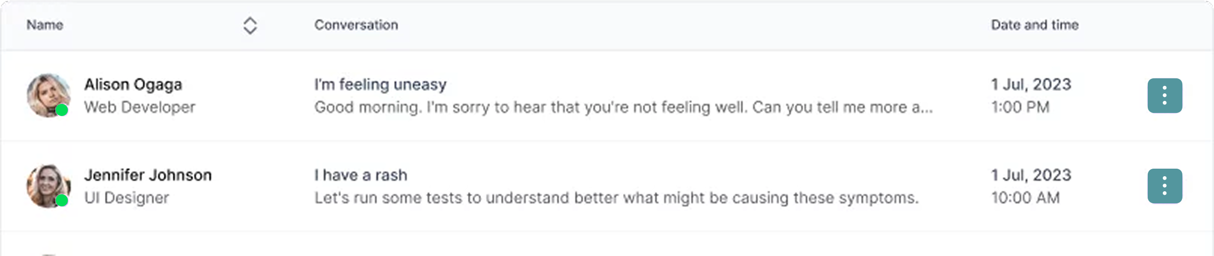Sort the table by the Name column
Image resolution: width=1214 pixels, height=256 pixels.
point(250,26)
